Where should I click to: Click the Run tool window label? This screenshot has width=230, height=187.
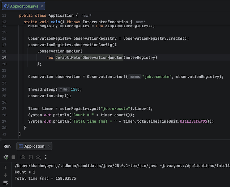7,146
